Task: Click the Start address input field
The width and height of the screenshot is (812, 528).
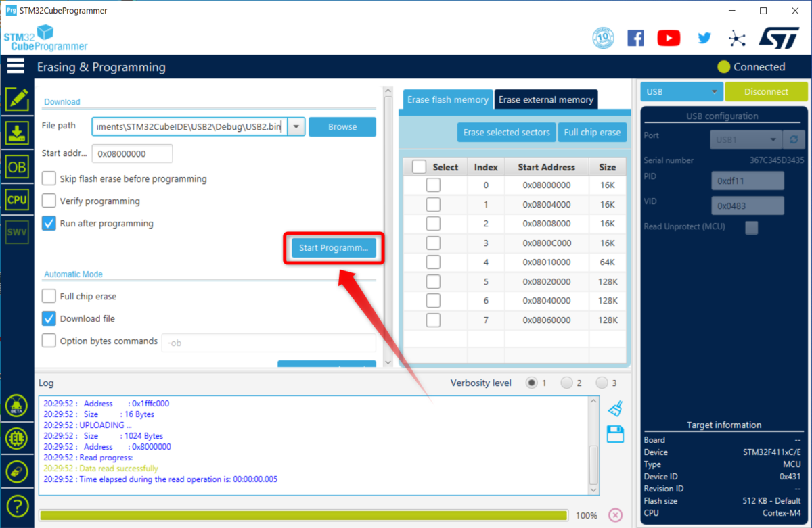Action: tap(133, 153)
